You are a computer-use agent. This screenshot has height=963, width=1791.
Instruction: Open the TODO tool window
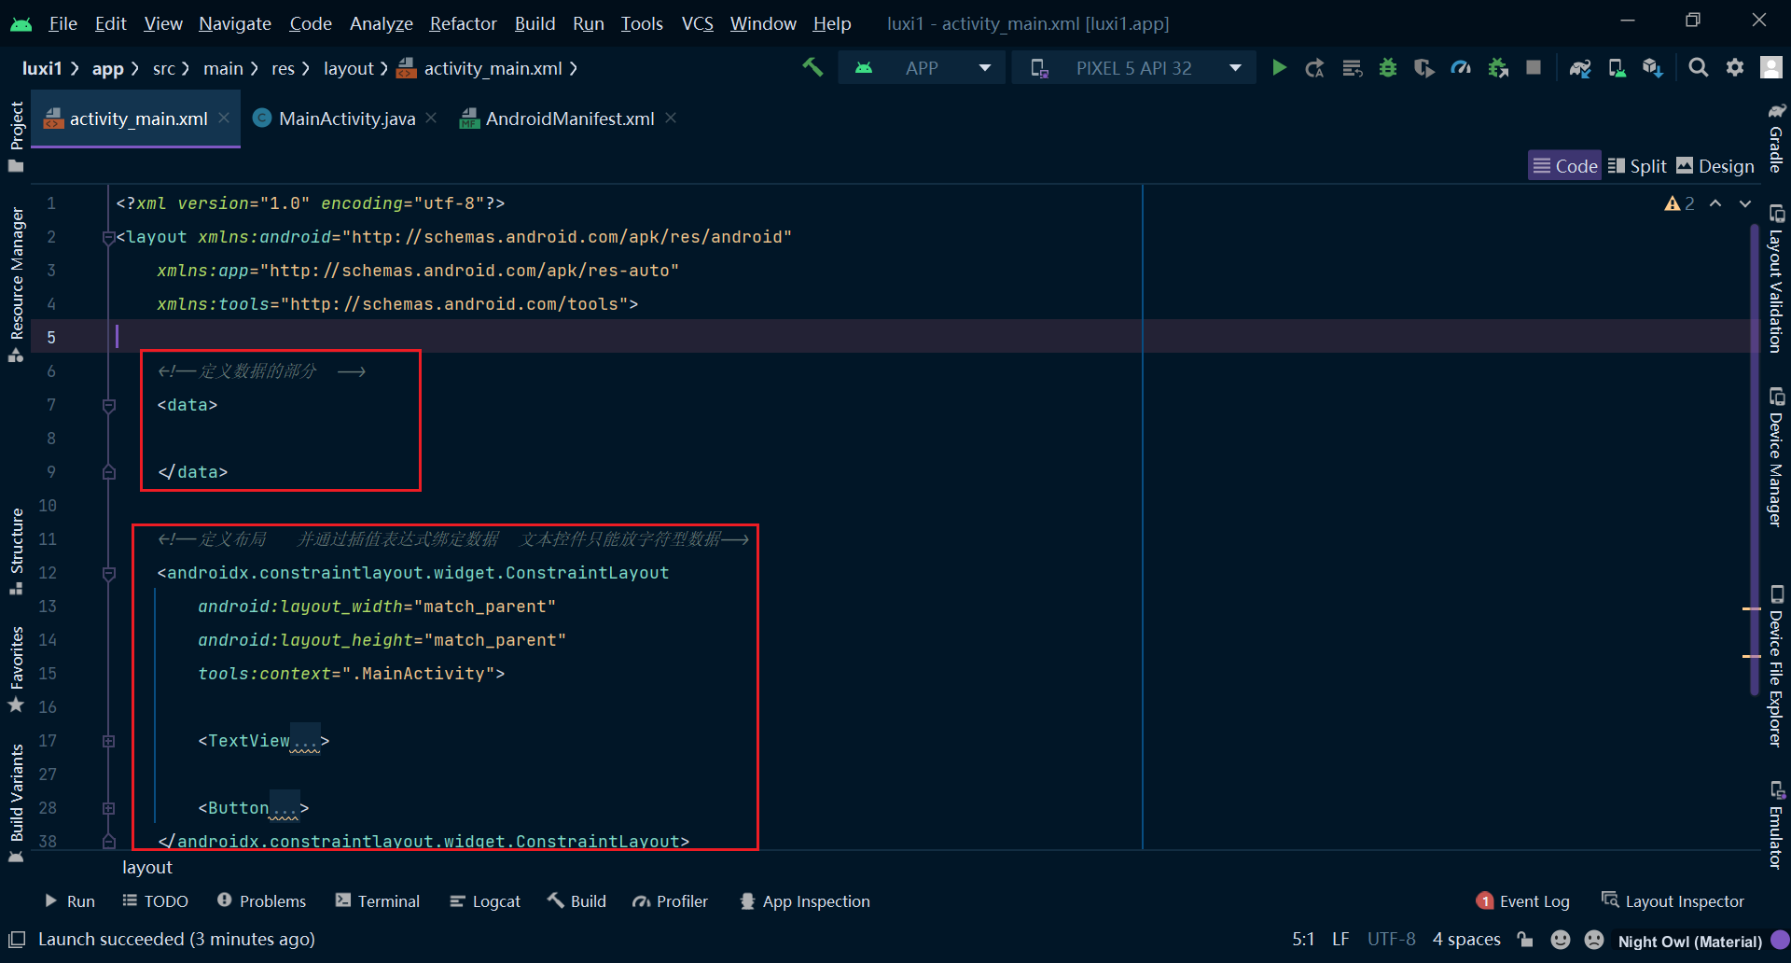(155, 901)
